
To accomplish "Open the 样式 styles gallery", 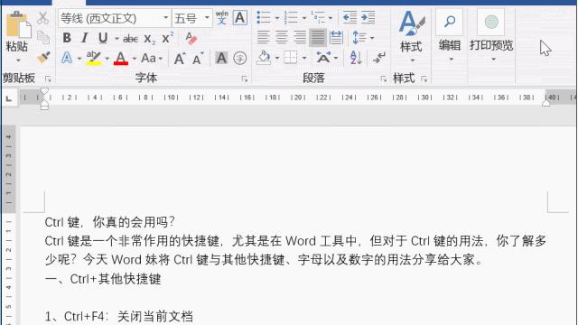I will pyautogui.click(x=411, y=36).
